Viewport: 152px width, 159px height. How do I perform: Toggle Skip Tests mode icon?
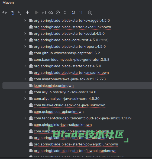click(58, 12)
